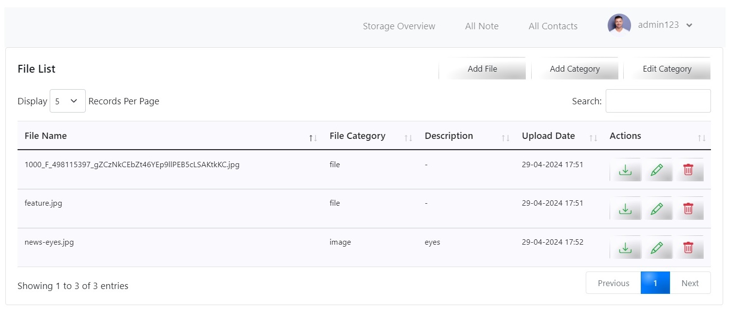Go to All Contacts
Screen dimensions: 729x309
coord(553,26)
